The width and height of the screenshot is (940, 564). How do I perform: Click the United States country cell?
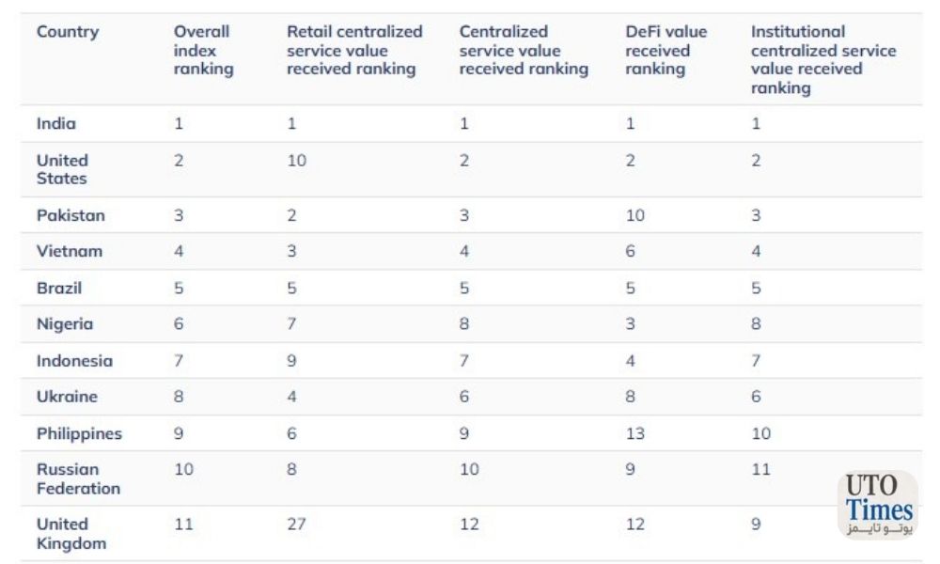62,169
